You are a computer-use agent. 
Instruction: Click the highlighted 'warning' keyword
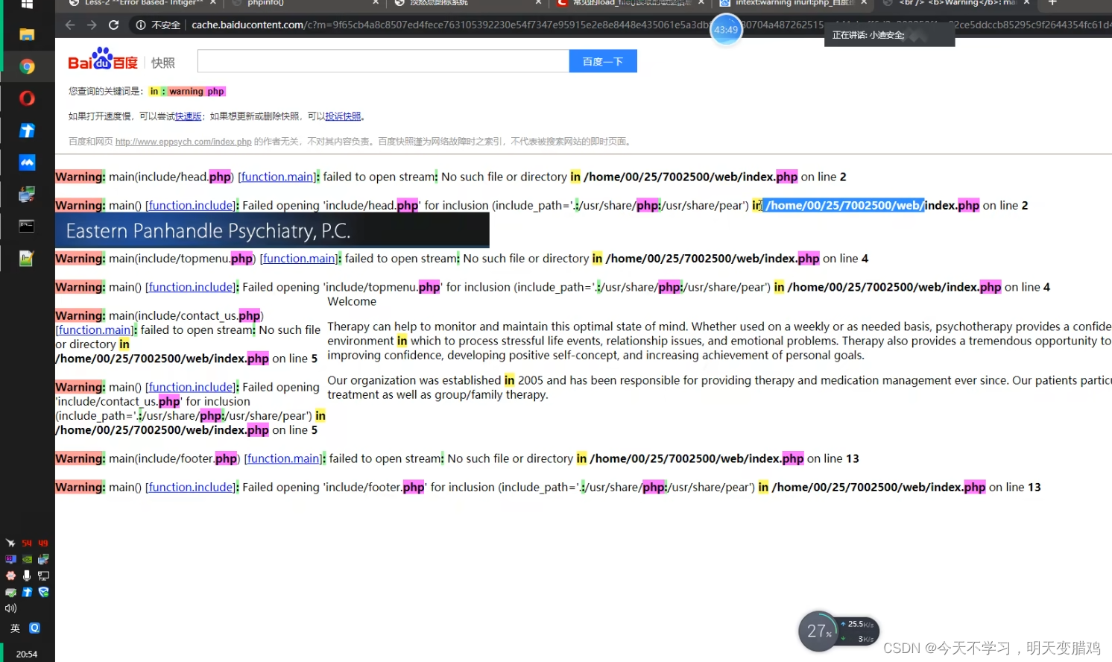pyautogui.click(x=186, y=92)
